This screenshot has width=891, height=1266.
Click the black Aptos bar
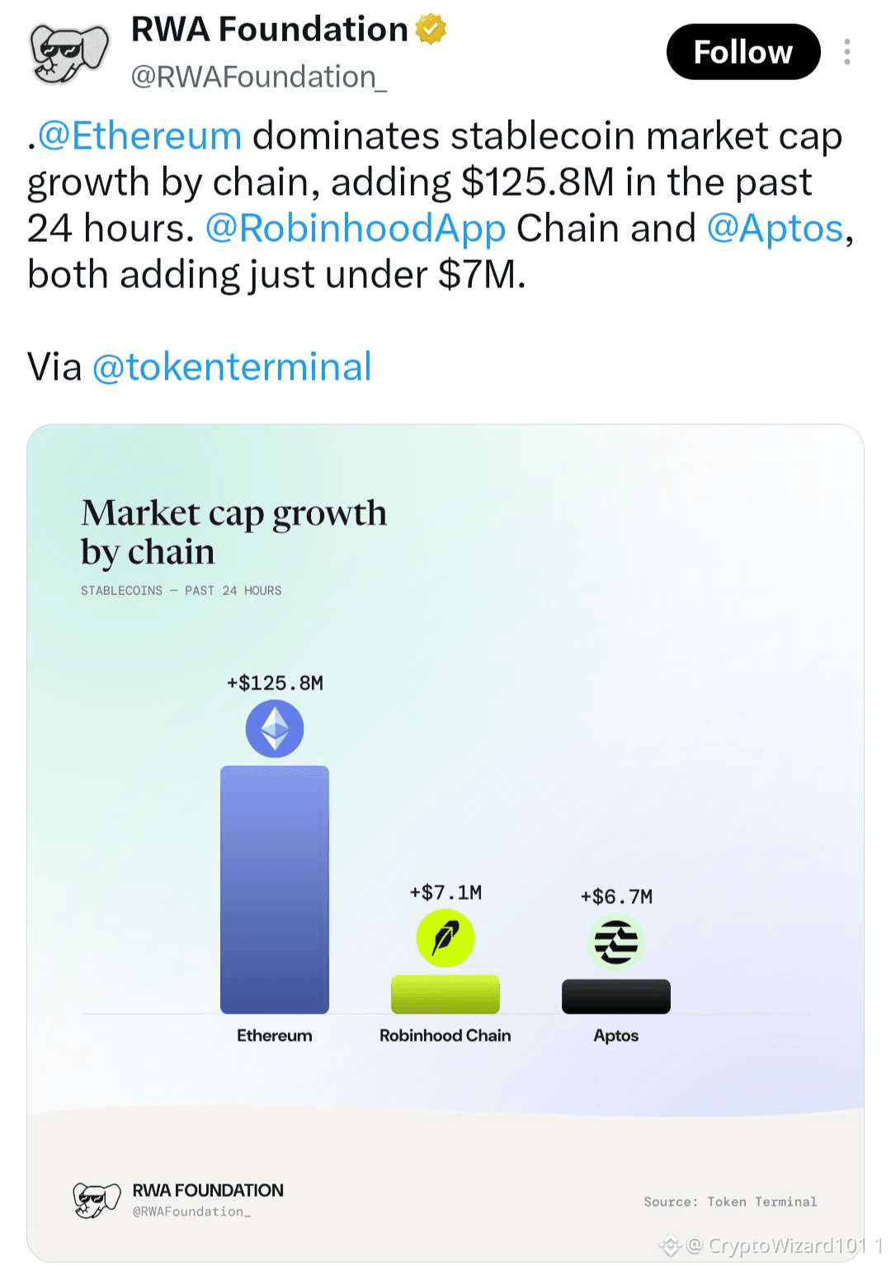(616, 996)
